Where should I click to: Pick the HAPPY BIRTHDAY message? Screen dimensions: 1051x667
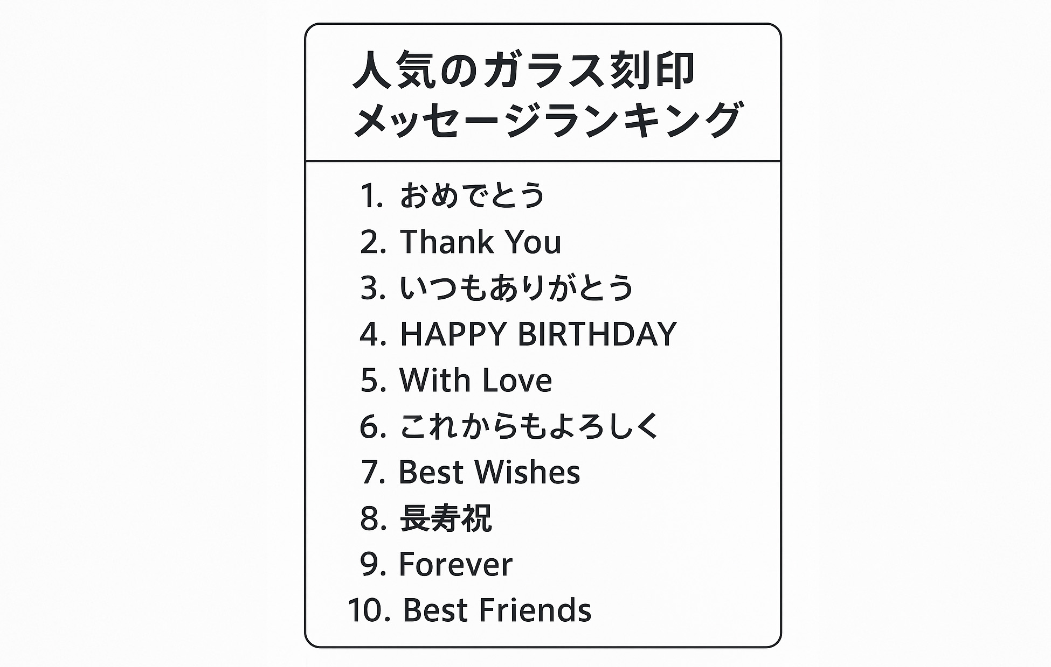(538, 334)
